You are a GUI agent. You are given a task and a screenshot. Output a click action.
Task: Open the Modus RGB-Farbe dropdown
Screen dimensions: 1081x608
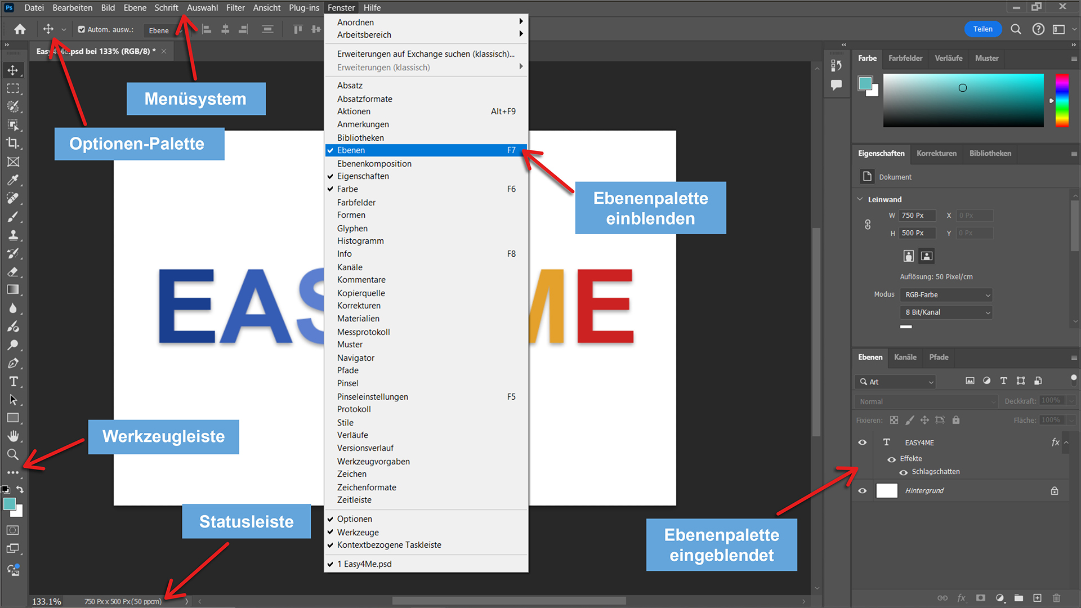946,295
